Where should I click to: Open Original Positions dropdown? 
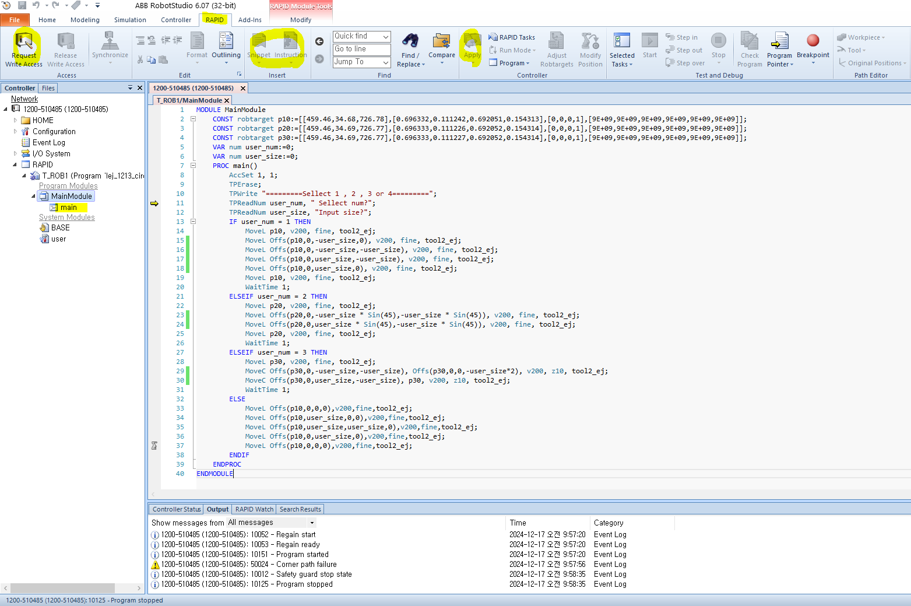pos(873,63)
